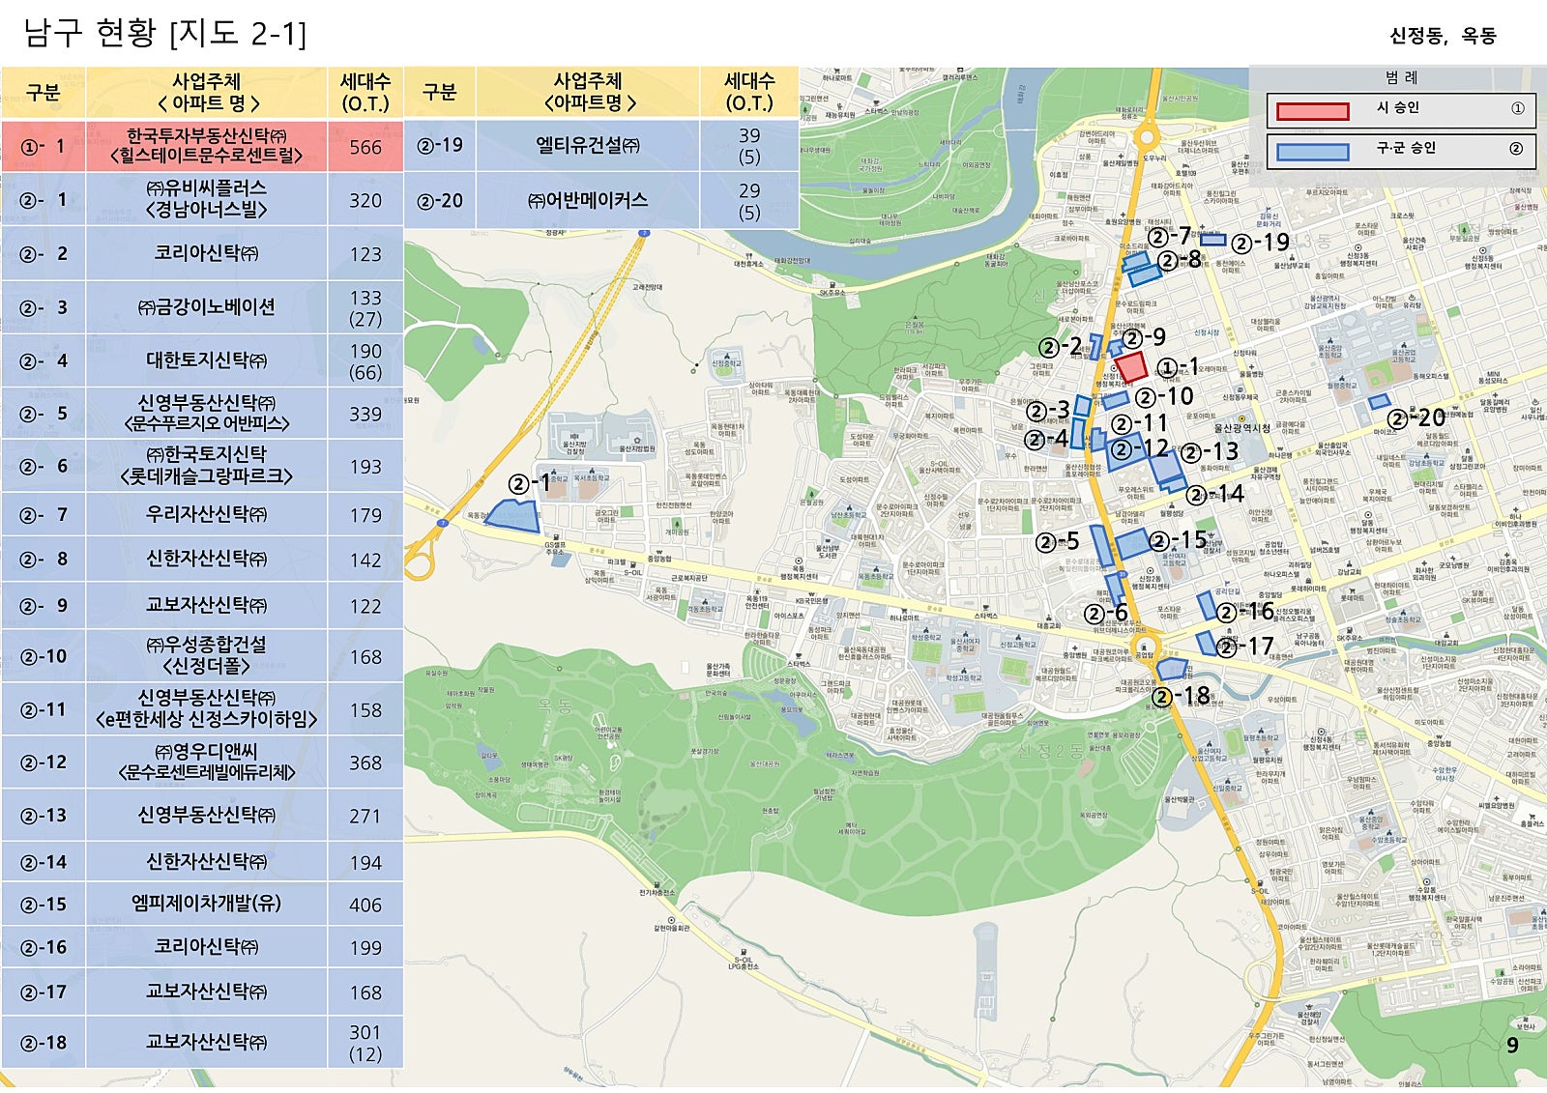Select the blue polygon above ②-18 map label
1547x1093 pixels.
[1172, 669]
